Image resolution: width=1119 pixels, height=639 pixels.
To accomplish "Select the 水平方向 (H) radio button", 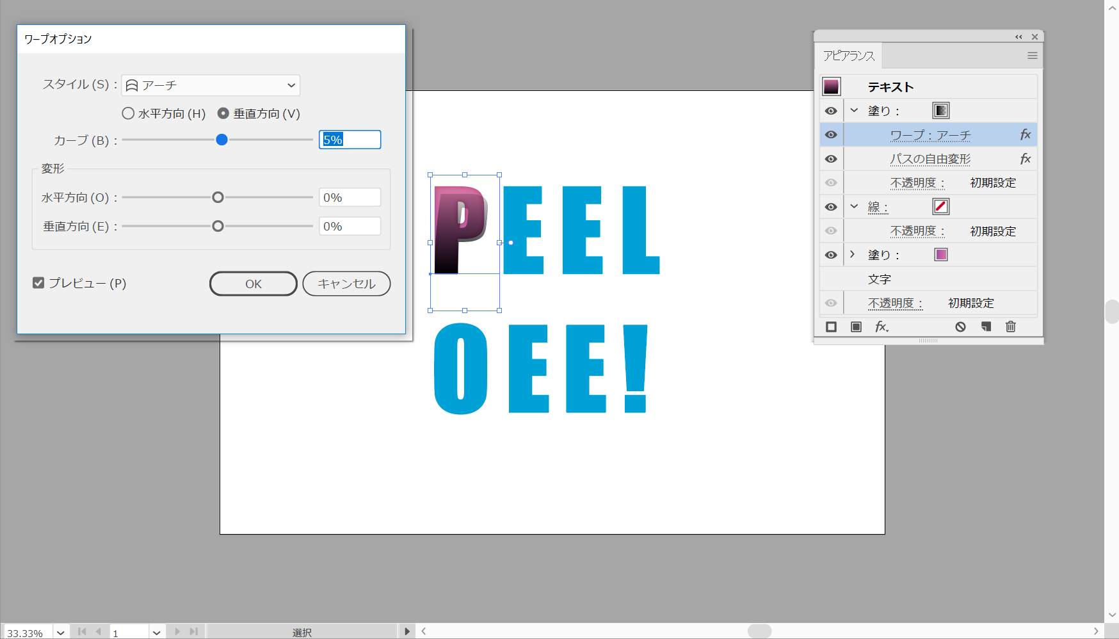I will [128, 113].
